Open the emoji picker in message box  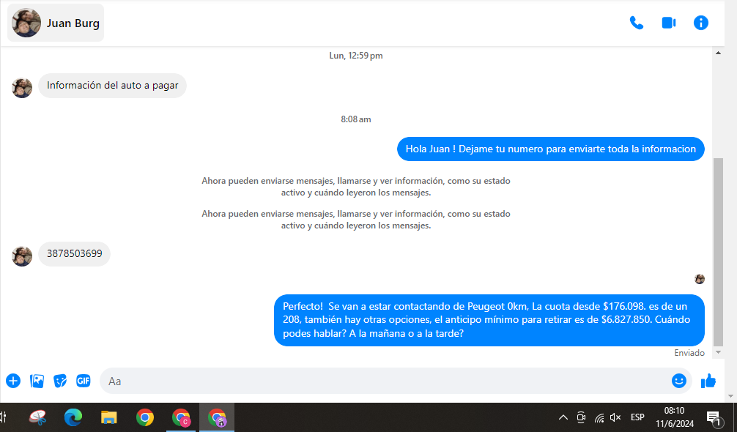(678, 381)
